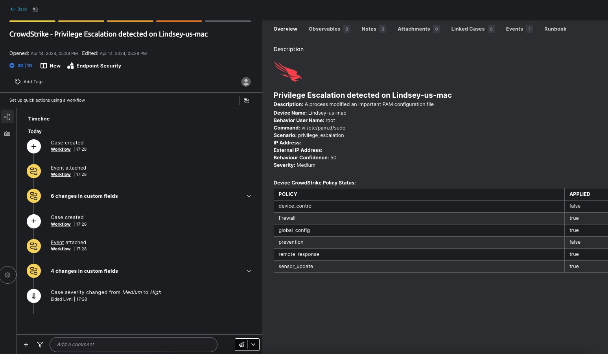Click the Back link

point(19,9)
